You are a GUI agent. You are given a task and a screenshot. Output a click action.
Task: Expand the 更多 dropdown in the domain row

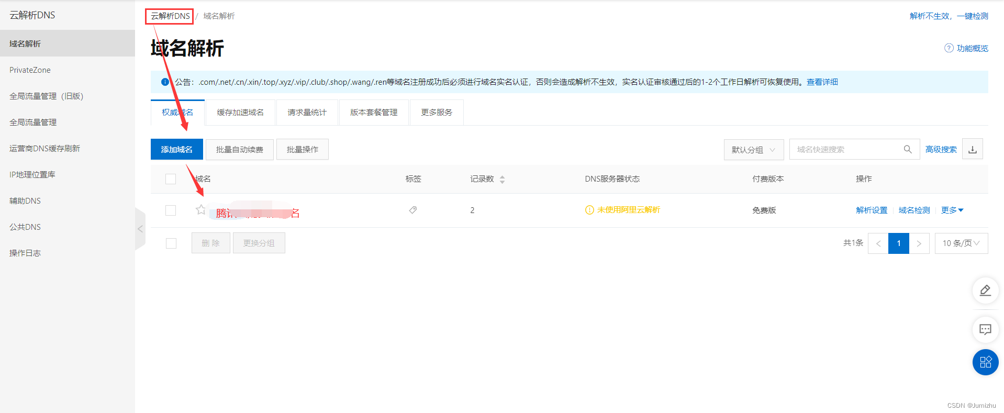952,210
